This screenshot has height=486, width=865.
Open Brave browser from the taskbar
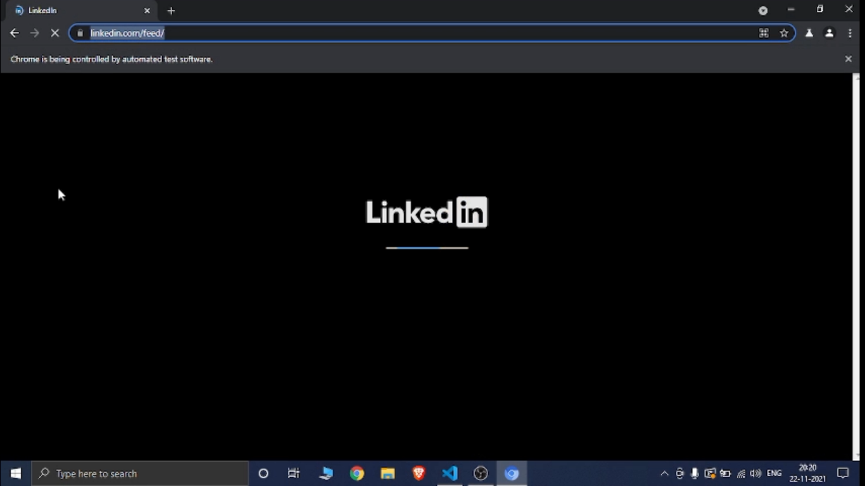419,473
